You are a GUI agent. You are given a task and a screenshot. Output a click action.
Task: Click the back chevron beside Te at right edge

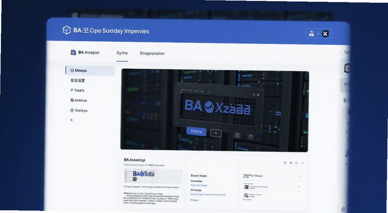(341, 52)
